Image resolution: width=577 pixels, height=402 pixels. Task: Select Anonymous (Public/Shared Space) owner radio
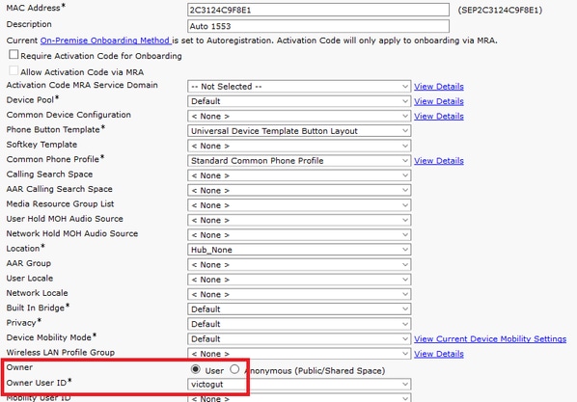[x=234, y=369]
